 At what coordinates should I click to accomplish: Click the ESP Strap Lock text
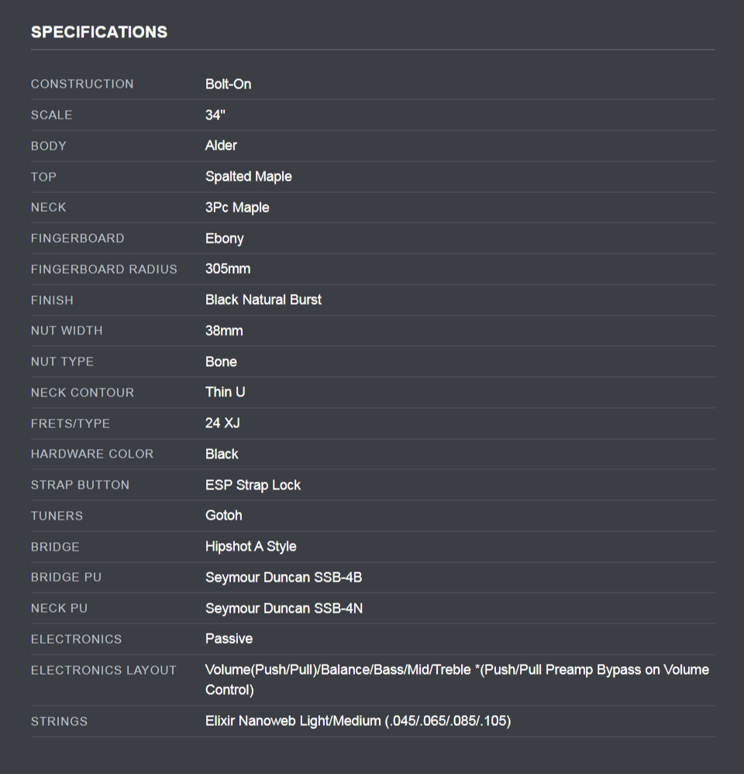(253, 485)
